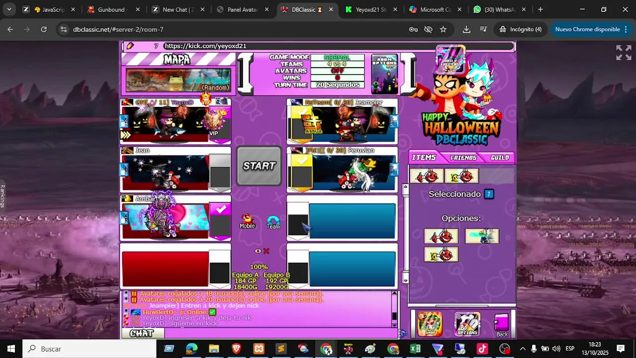The width and height of the screenshot is (636, 358).
Task: Select the yellow-red item under Opciones
Action: [x=441, y=255]
